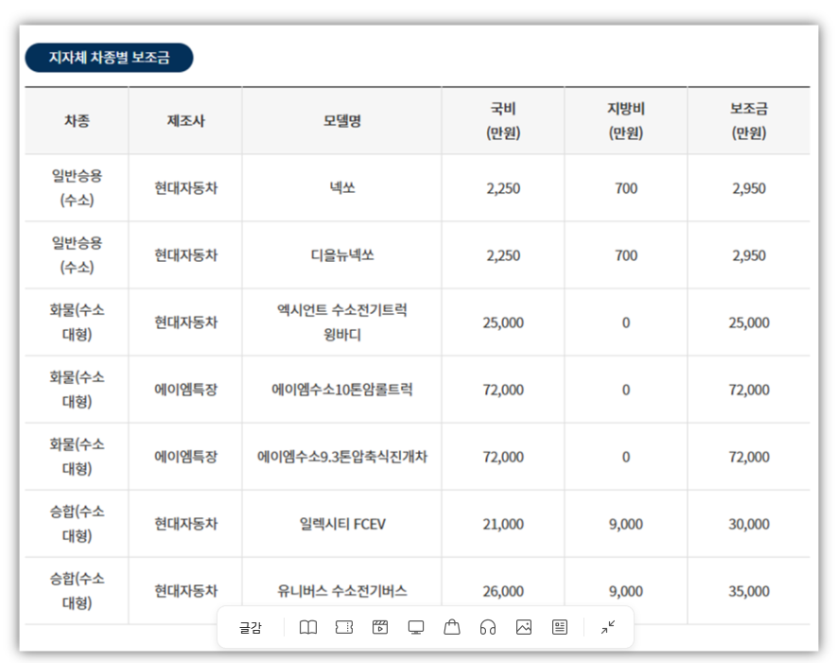Click the 유니버스 수소전기버스 model cell

point(341,591)
